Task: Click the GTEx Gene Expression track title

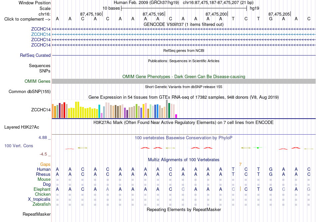Action: tap(183, 97)
